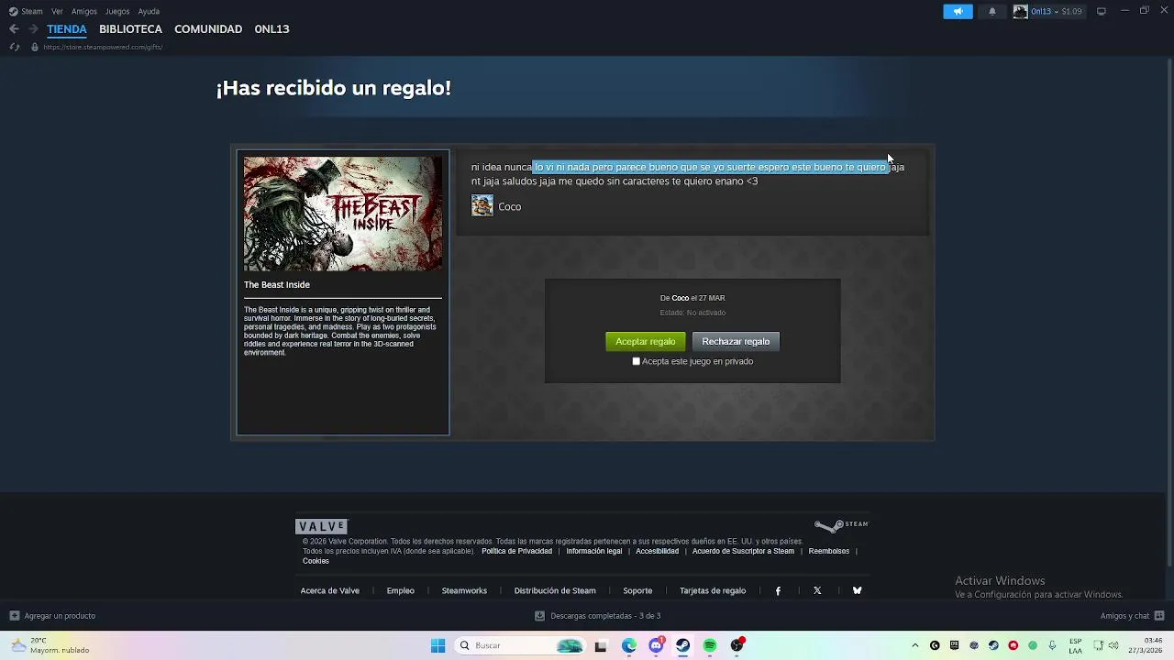Click the Steam logo in footer
The width and height of the screenshot is (1174, 660).
coord(841,525)
